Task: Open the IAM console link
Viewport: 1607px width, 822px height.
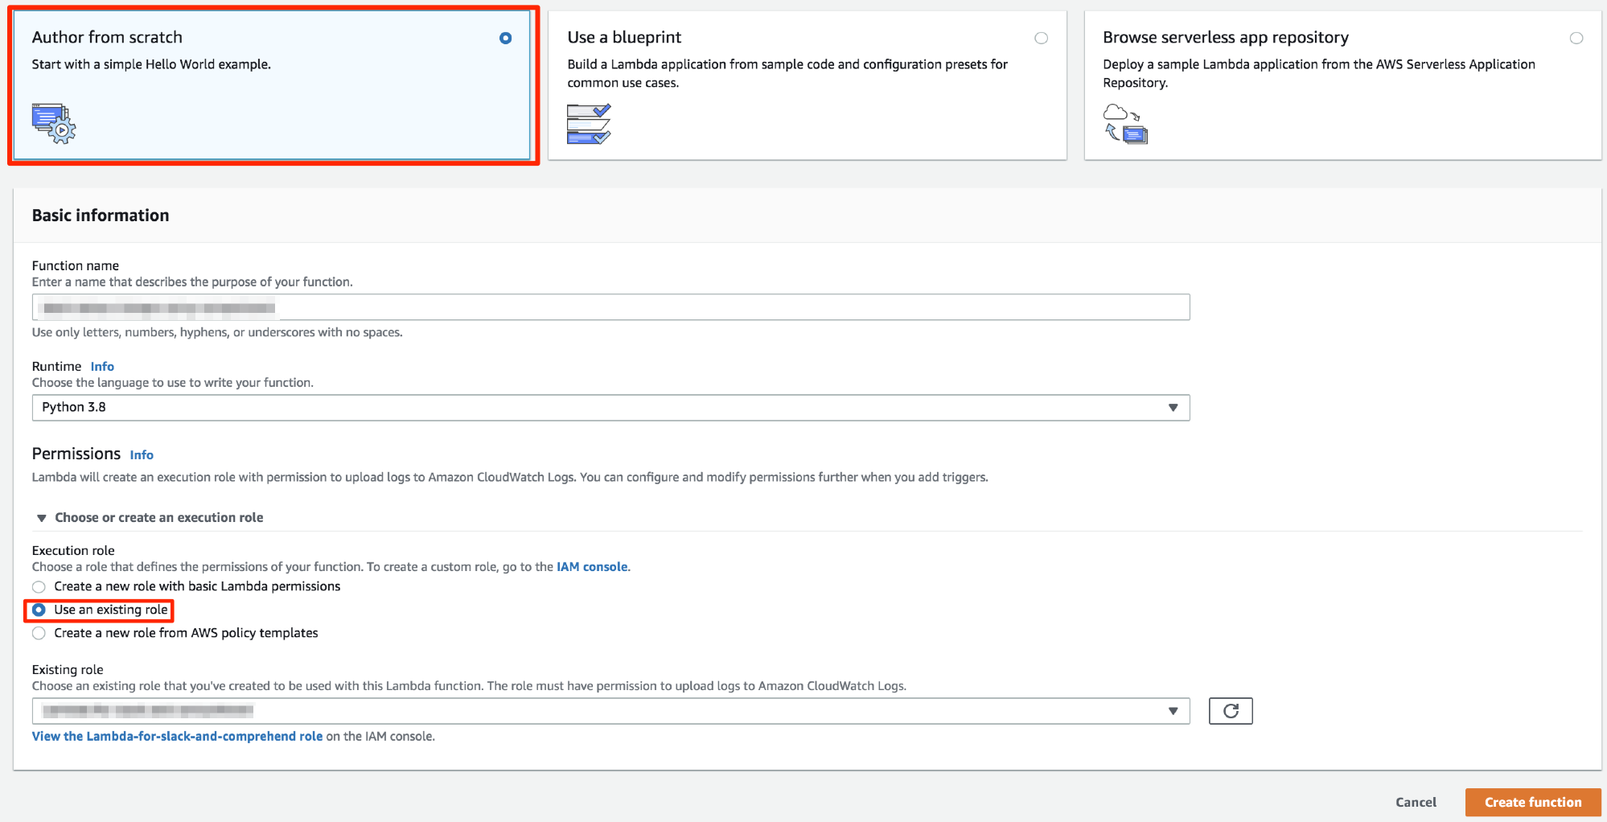Action: [x=592, y=567]
